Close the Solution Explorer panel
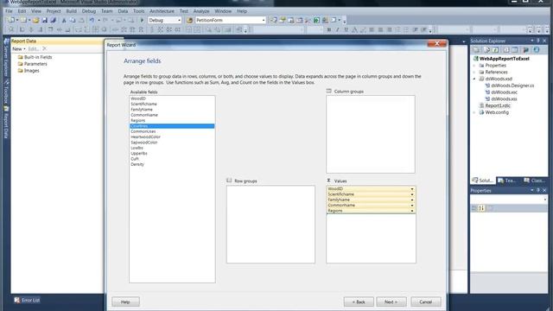 coord(544,41)
